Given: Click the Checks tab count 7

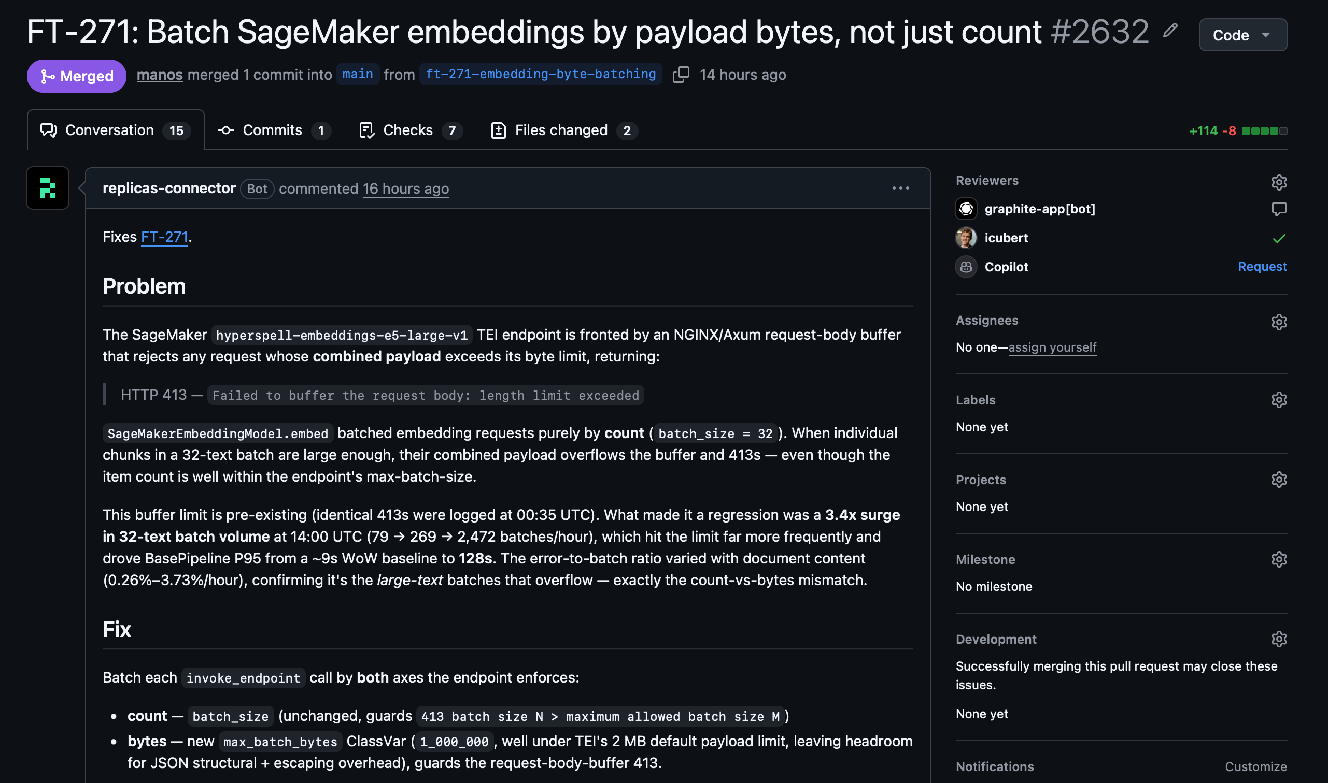Looking at the screenshot, I should click(452, 131).
